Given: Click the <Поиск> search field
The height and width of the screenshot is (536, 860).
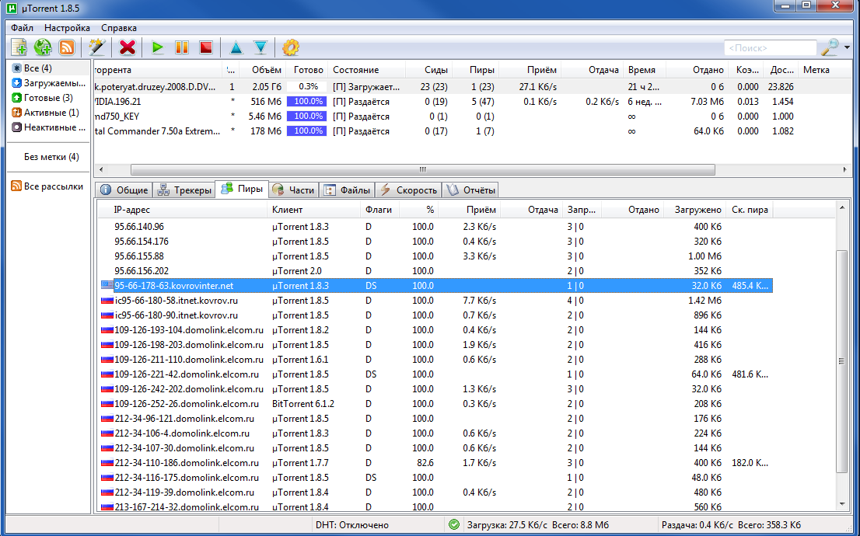Looking at the screenshot, I should pos(769,48).
